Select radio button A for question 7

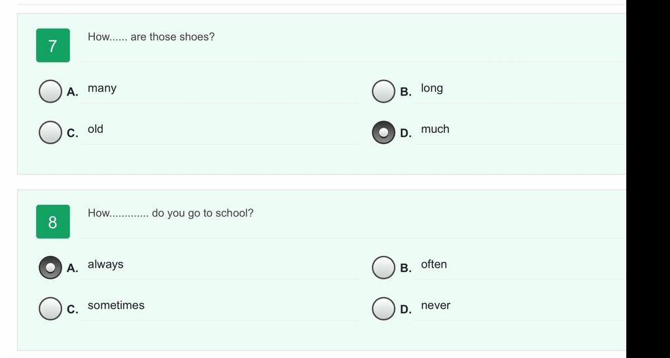50,91
